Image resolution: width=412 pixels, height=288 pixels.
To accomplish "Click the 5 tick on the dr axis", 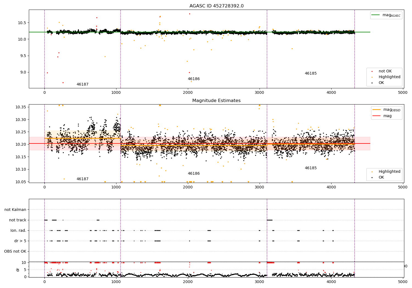I will tap(25, 270).
